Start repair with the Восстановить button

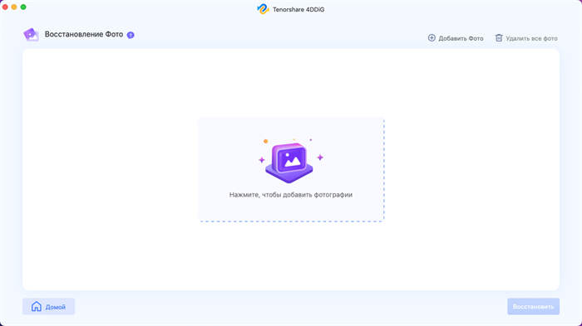[x=534, y=306]
